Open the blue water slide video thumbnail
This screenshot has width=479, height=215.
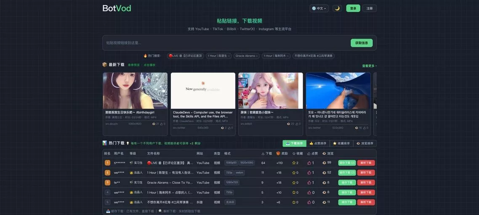pos(338,91)
